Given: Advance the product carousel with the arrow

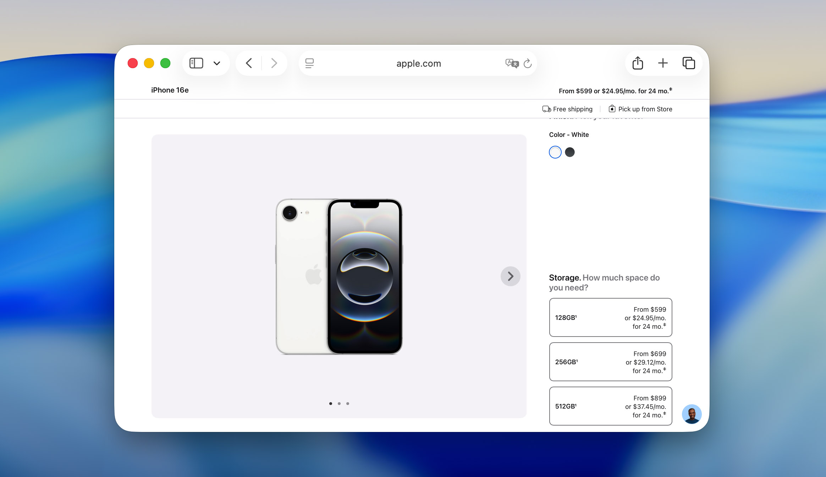Looking at the screenshot, I should 510,276.
